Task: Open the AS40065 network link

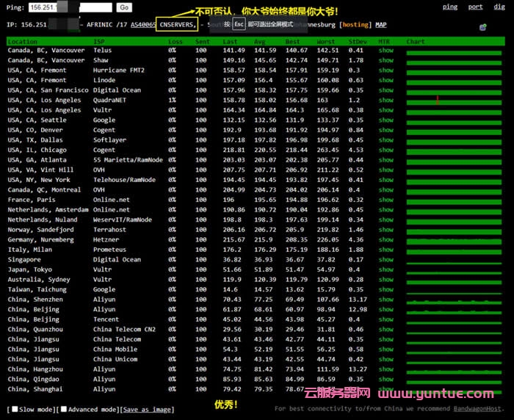Action: click(x=142, y=25)
